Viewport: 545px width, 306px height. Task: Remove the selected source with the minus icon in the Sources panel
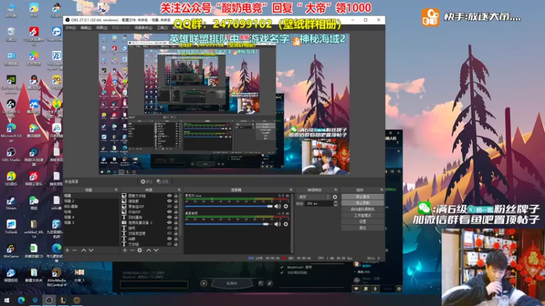click(131, 250)
